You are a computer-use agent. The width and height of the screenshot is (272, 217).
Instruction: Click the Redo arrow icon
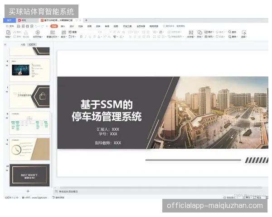point(42,26)
